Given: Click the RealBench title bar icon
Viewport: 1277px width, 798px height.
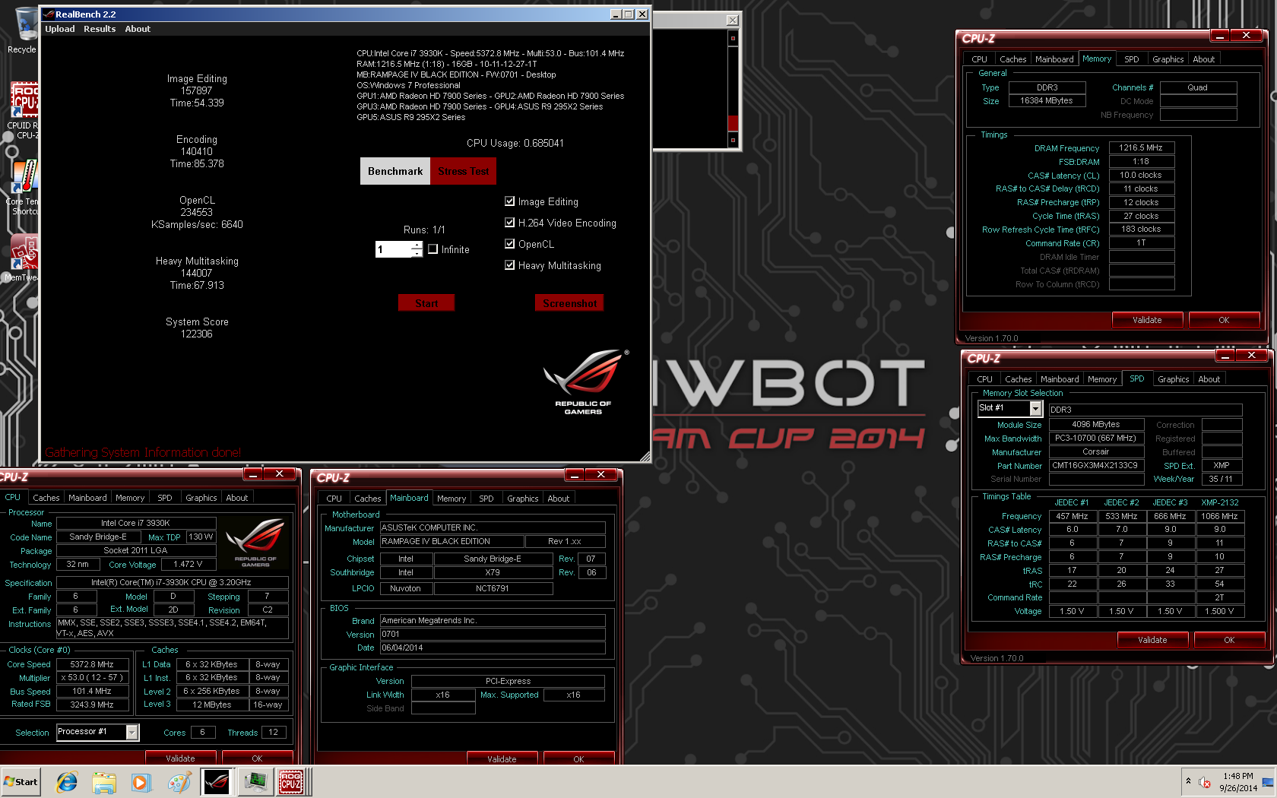Looking at the screenshot, I should tap(49, 14).
